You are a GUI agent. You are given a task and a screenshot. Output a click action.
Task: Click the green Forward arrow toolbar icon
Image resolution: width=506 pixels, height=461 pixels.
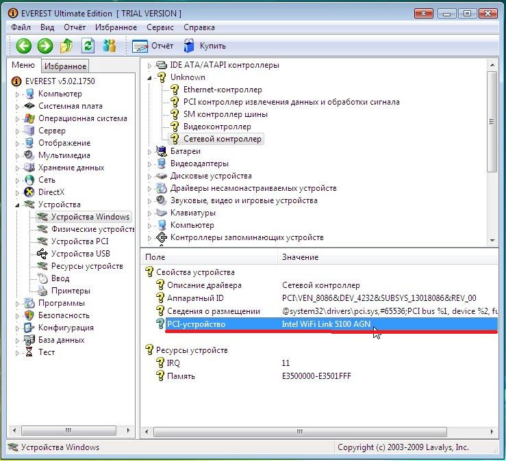[45, 46]
